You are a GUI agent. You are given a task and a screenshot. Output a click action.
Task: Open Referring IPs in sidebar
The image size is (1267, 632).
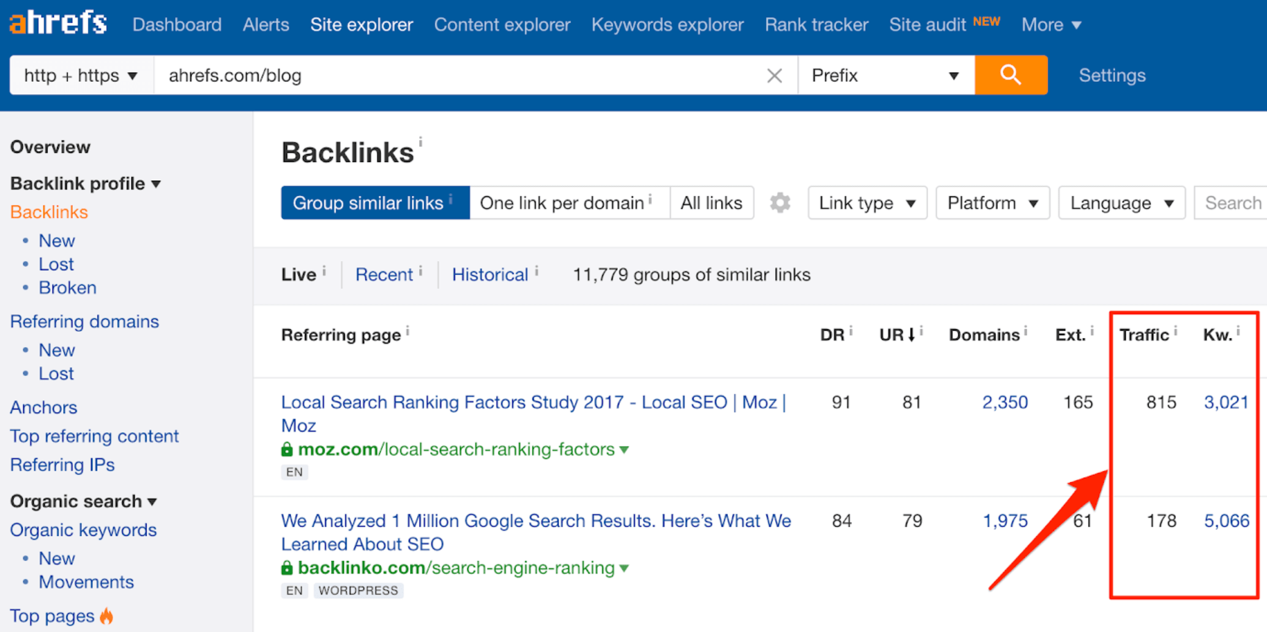(62, 465)
